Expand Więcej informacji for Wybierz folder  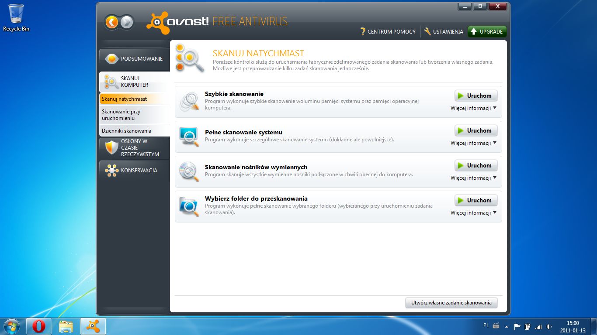click(473, 213)
